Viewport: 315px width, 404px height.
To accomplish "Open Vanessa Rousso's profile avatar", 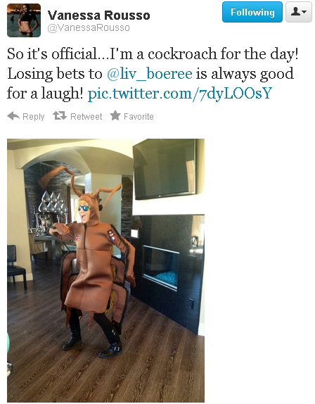I will point(24,20).
